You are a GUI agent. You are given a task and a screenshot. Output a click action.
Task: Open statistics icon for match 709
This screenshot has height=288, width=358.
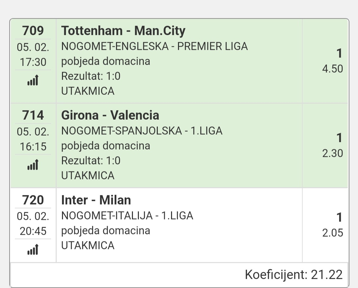[x=33, y=81]
